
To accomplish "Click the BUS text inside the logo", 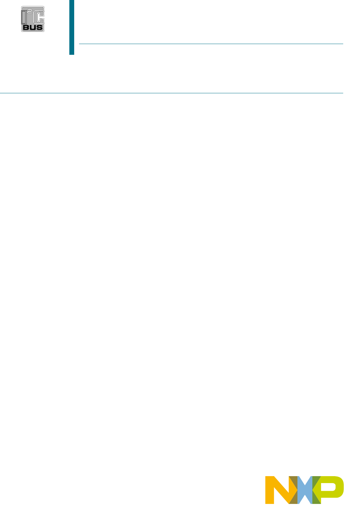I will pyautogui.click(x=33, y=27).
